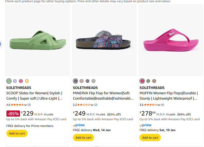
Task: Expand the 3.6 star rating breakdown arrow
Action: coord(159,105)
